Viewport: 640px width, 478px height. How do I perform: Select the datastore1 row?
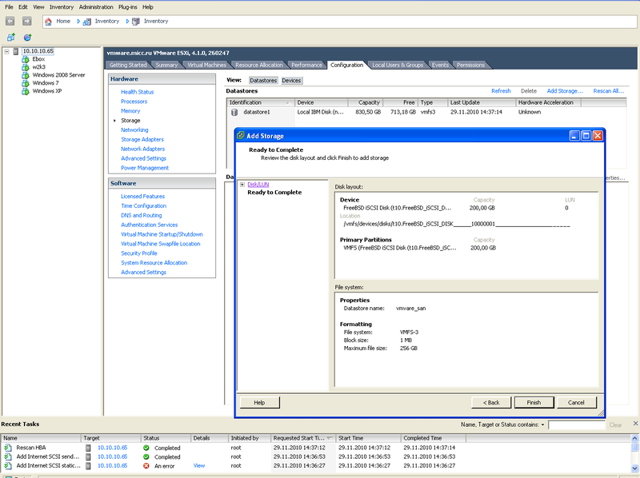426,112
